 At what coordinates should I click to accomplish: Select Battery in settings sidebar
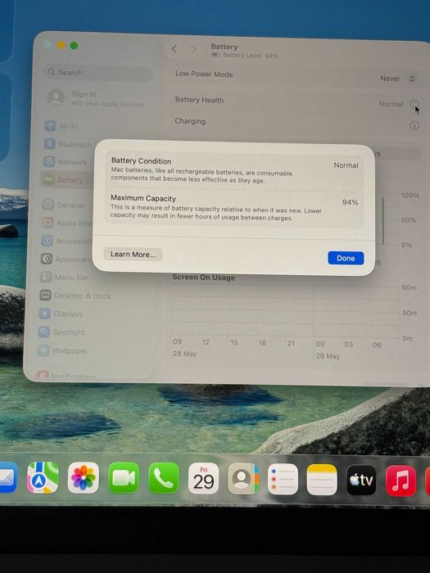(66, 180)
